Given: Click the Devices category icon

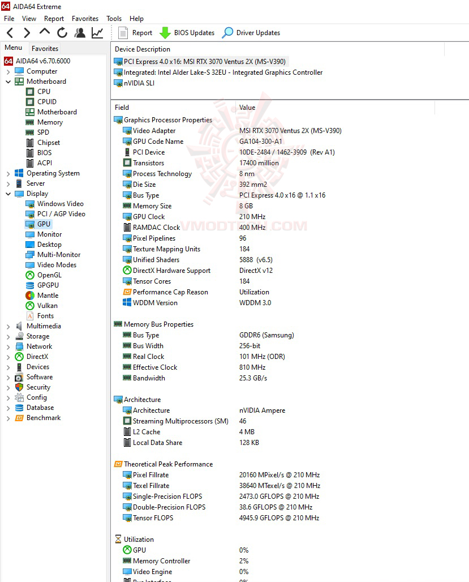Looking at the screenshot, I should 19,367.
